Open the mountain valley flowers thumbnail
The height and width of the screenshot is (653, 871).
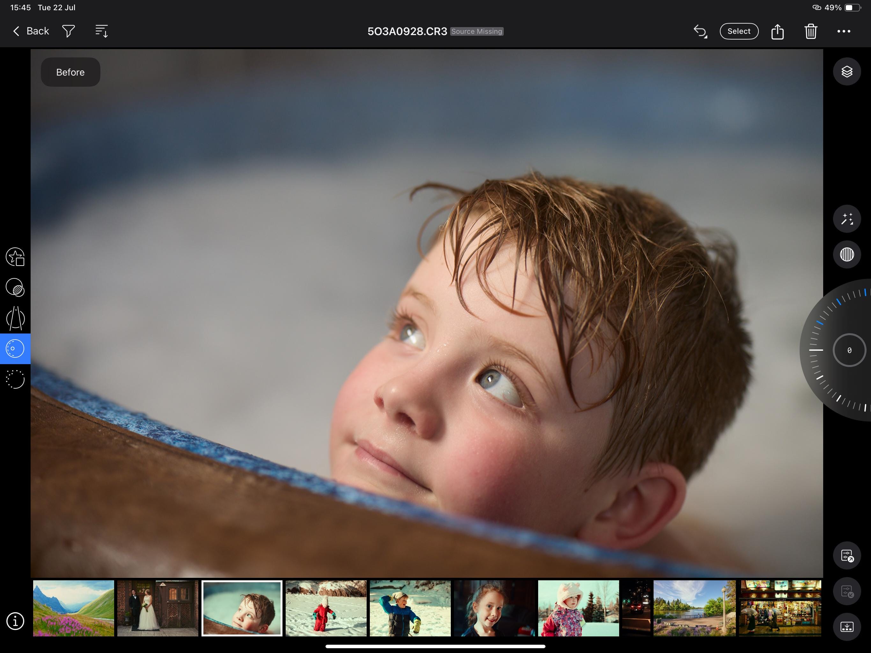click(x=74, y=608)
